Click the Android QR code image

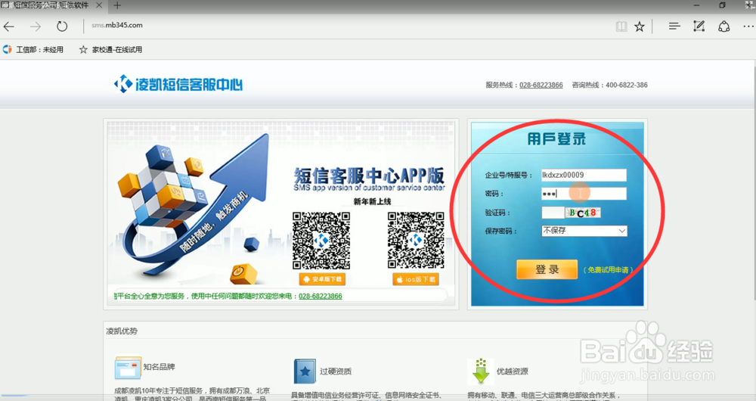[x=321, y=241]
